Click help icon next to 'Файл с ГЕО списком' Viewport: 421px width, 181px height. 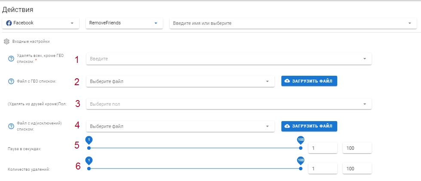(11, 82)
